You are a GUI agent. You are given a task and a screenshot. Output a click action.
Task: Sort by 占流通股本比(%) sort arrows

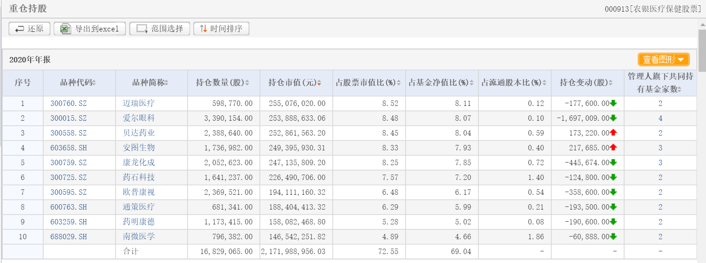click(x=544, y=83)
